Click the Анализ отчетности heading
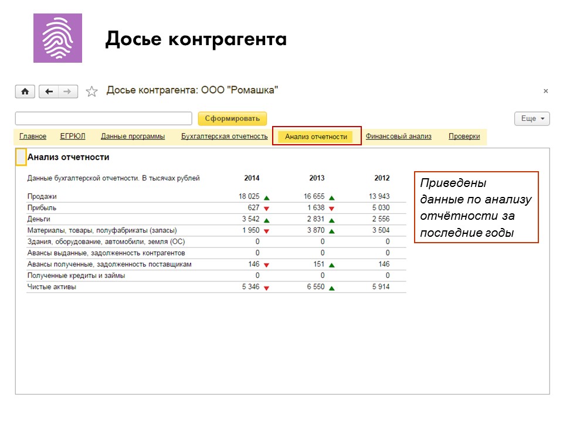Screen dimensions: 563x422 (68, 157)
